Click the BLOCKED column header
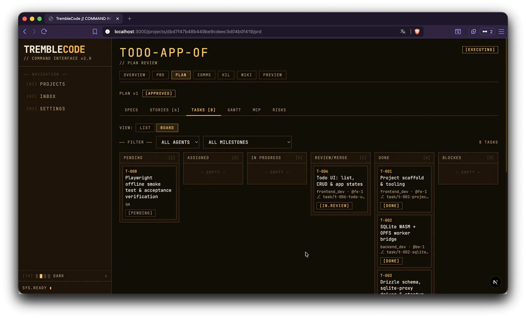This screenshot has width=526, height=318. point(468,158)
